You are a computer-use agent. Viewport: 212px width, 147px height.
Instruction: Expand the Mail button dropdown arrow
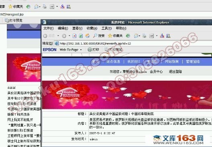(139, 36)
